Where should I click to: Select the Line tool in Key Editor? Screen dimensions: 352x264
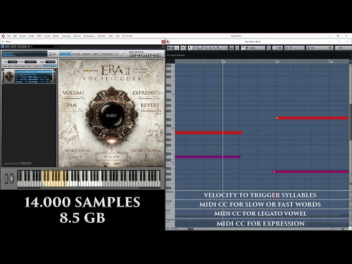(222, 48)
